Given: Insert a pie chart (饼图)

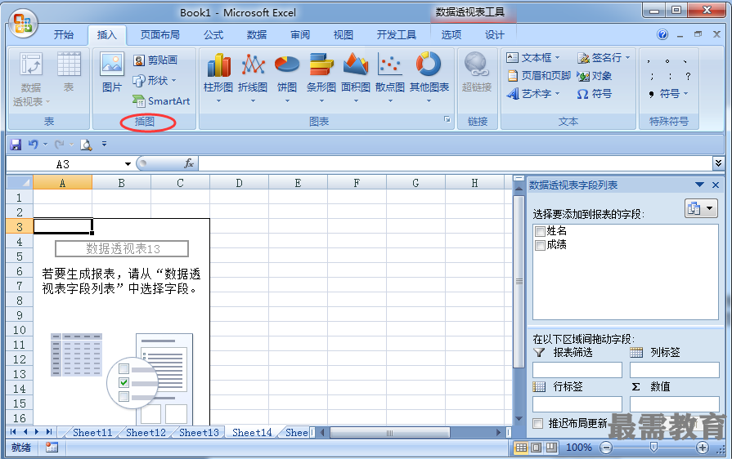Looking at the screenshot, I should 287,78.
